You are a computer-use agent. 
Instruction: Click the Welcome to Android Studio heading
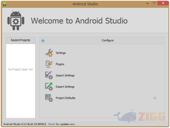tap(79, 21)
